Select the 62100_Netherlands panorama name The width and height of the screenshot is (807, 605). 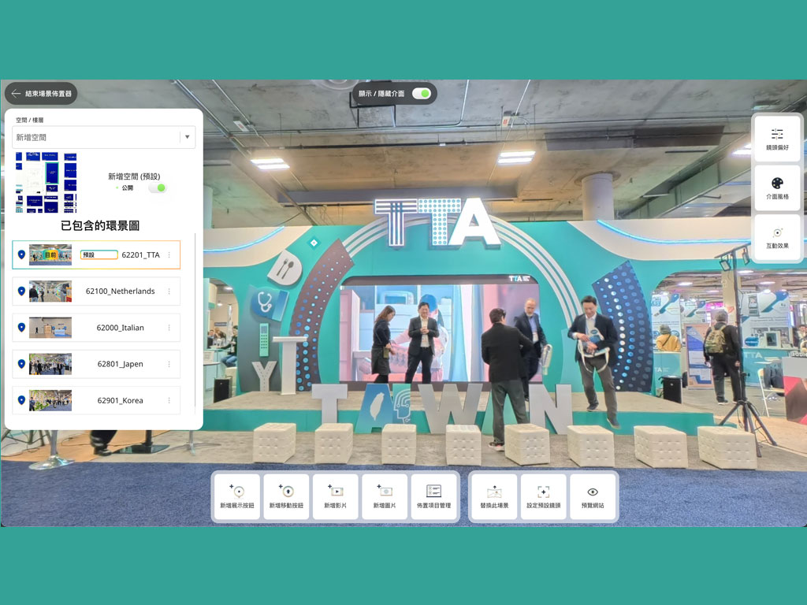(x=120, y=291)
